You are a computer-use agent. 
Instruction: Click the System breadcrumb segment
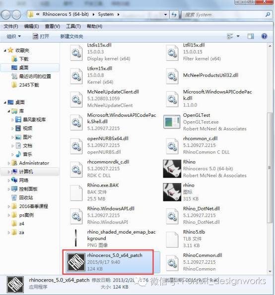[106, 14]
